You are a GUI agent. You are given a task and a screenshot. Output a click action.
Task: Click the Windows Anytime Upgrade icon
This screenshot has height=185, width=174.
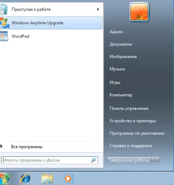(x=4, y=23)
